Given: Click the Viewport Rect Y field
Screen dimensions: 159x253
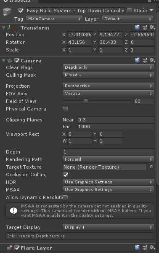Looking at the screenshot, I should 110,134.
